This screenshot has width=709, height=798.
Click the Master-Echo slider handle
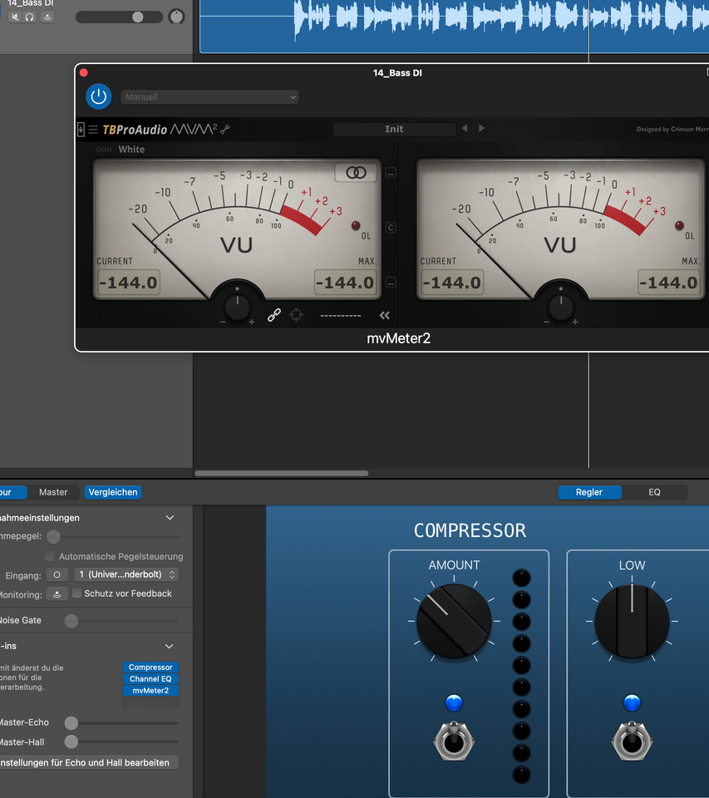coord(71,722)
